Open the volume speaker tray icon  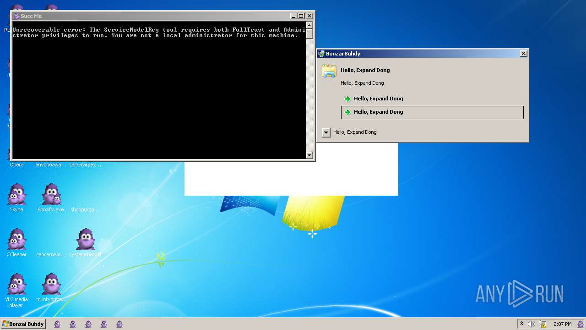532,324
